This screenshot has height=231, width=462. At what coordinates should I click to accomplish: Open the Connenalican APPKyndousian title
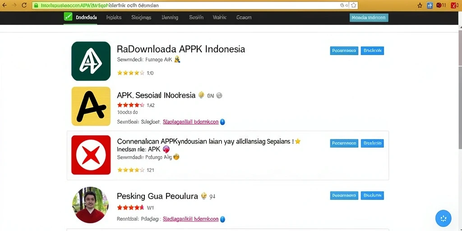pos(205,141)
